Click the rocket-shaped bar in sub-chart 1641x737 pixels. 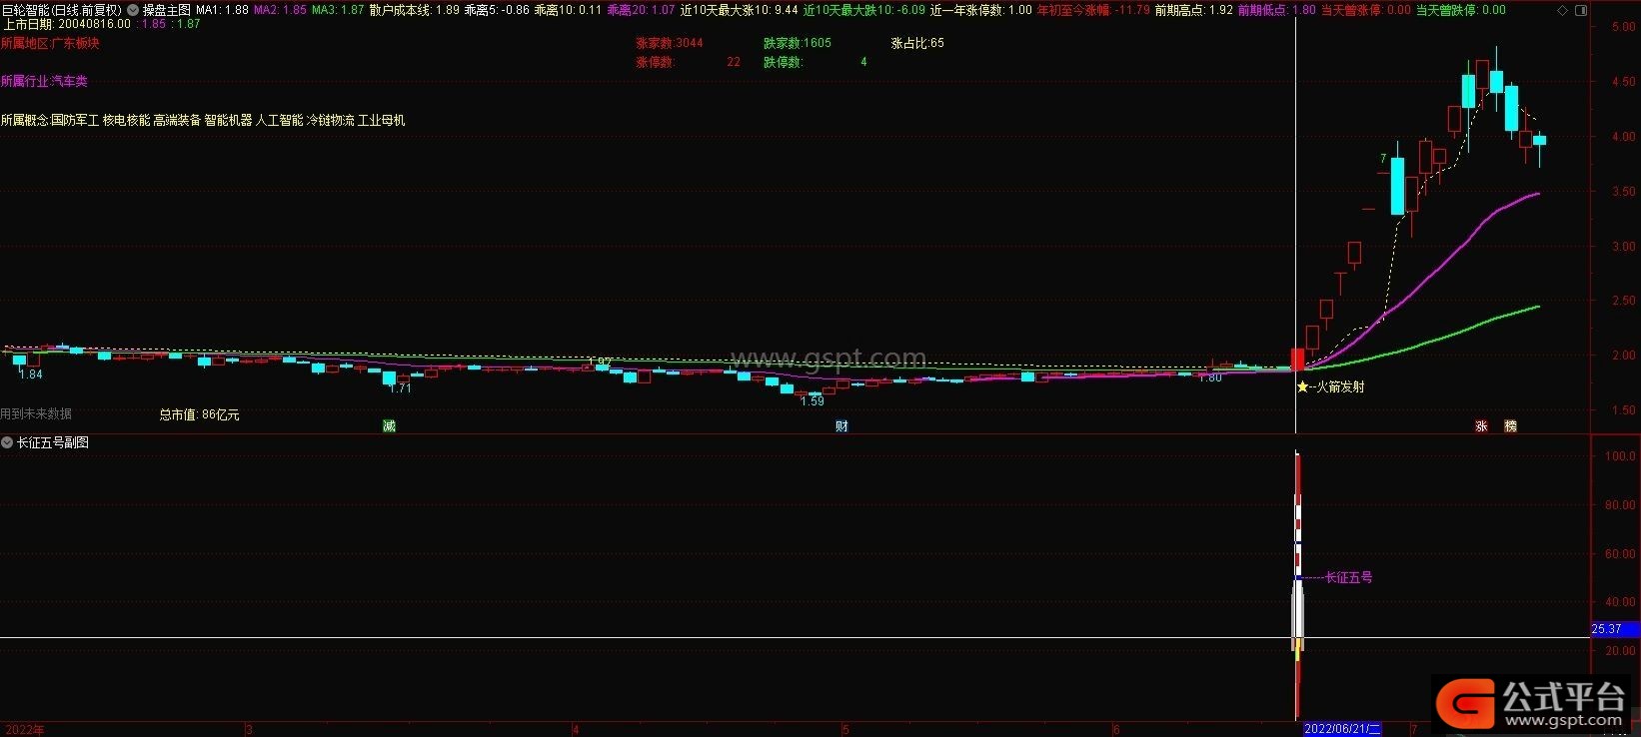(1297, 584)
